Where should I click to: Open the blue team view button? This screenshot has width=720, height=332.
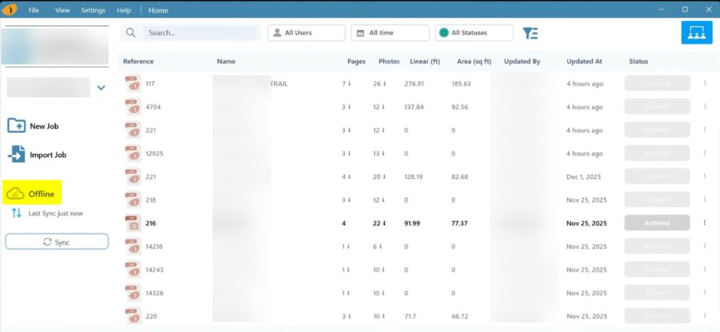pos(696,32)
